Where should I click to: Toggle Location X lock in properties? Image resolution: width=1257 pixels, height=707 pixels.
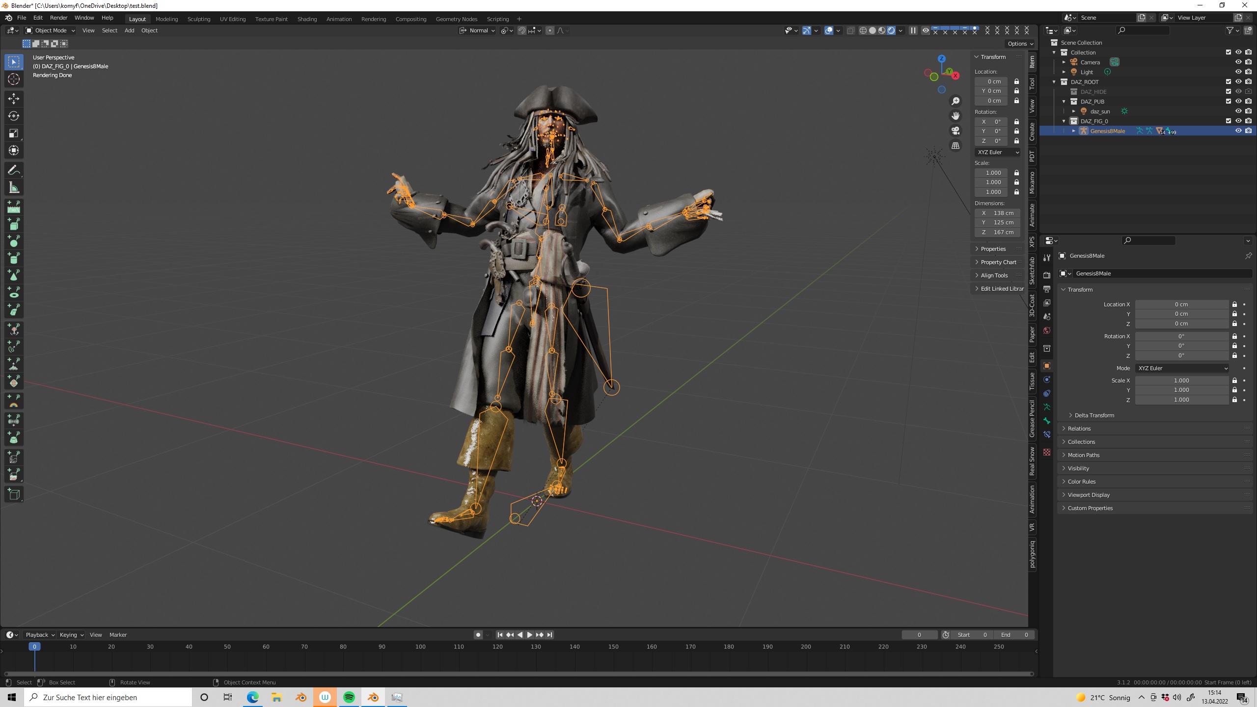click(1234, 304)
